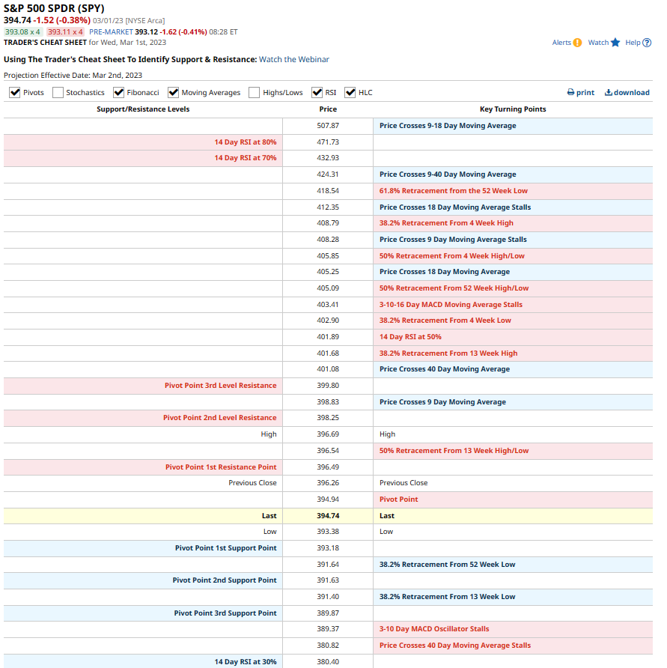Click the 14 Day RSI at 80% label
Viewport: 667px width, 668px height.
pos(246,142)
